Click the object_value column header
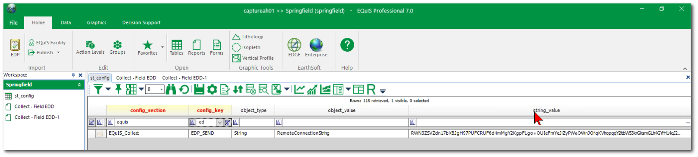This screenshot has height=157, width=698. (342, 111)
